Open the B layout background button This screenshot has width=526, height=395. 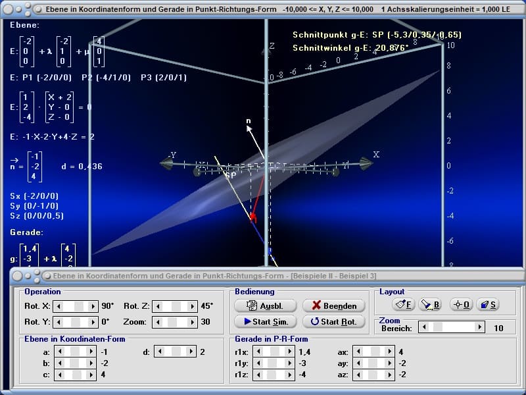(431, 304)
